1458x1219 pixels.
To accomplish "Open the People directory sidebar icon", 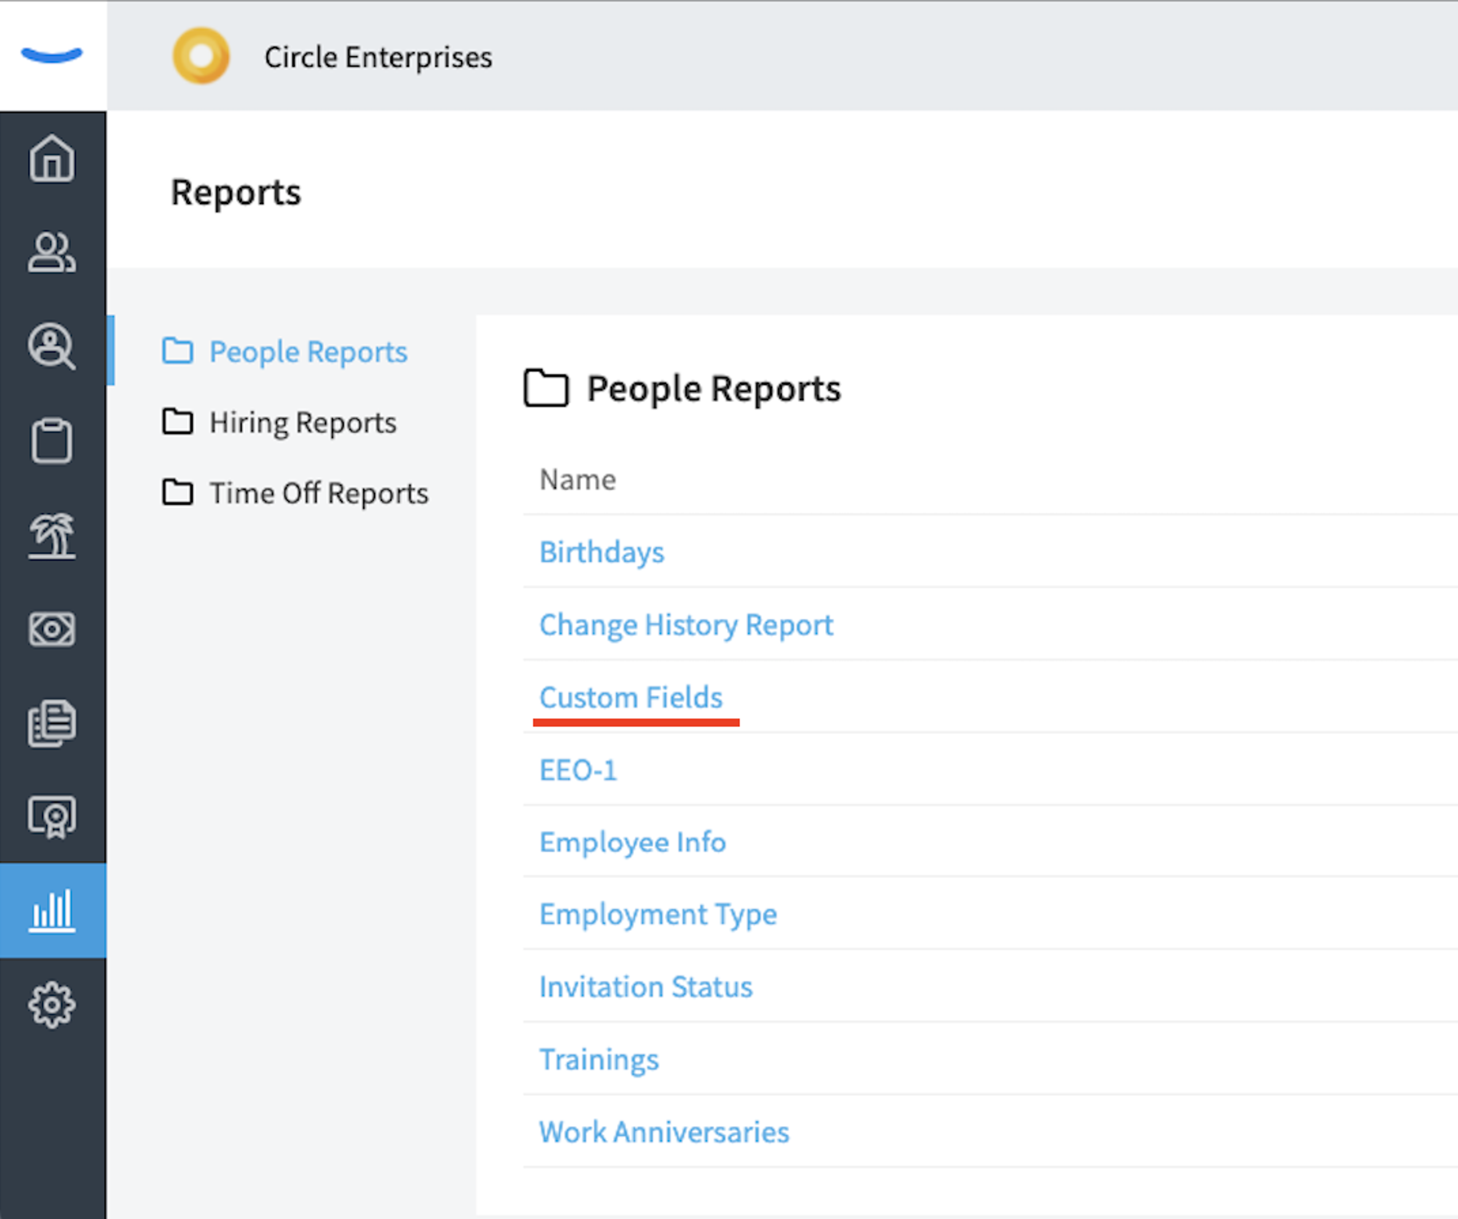I will tap(52, 252).
